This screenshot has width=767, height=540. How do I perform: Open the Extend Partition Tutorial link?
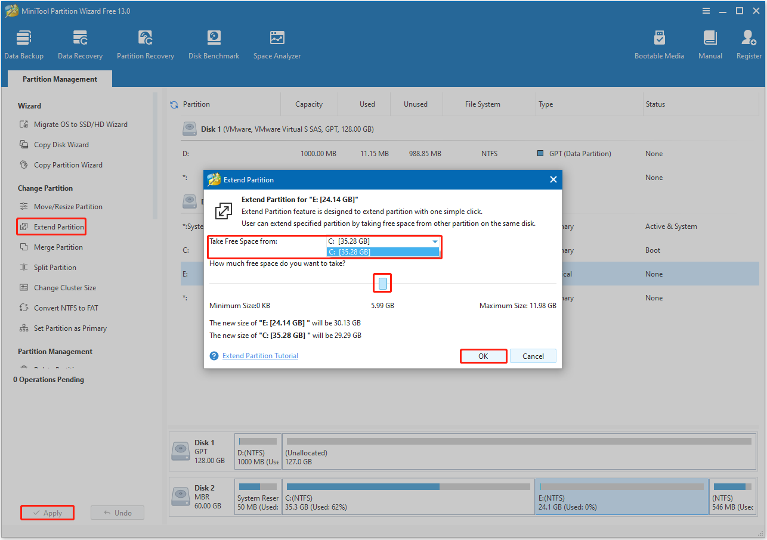point(260,355)
